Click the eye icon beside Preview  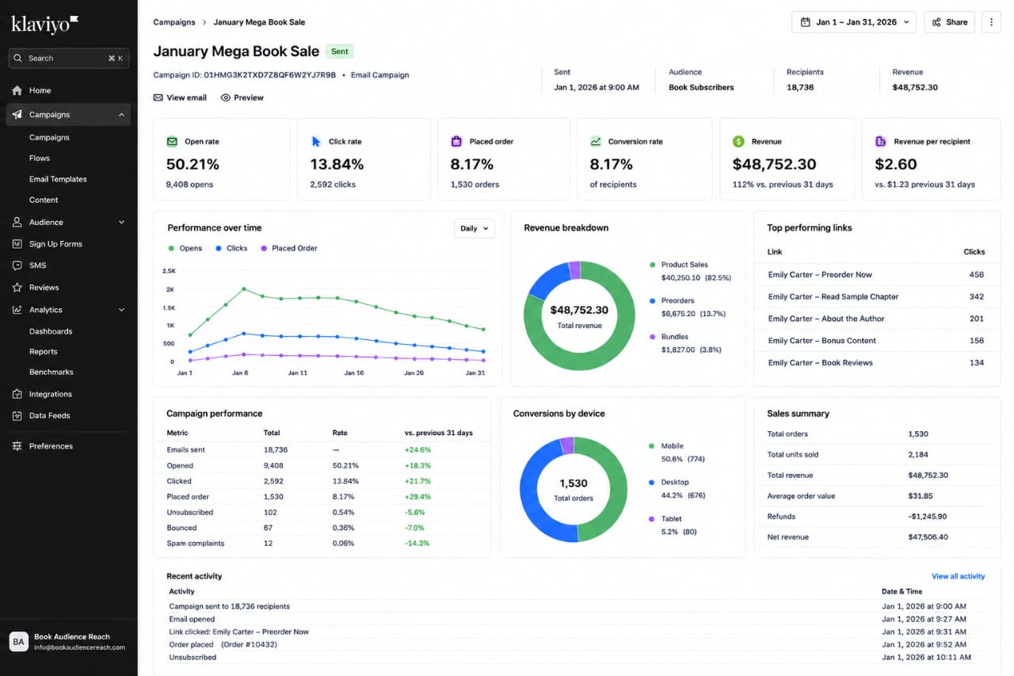(226, 97)
